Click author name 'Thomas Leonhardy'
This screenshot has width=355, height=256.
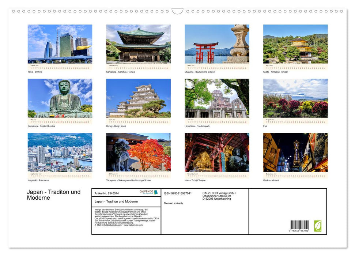[x=173, y=203]
